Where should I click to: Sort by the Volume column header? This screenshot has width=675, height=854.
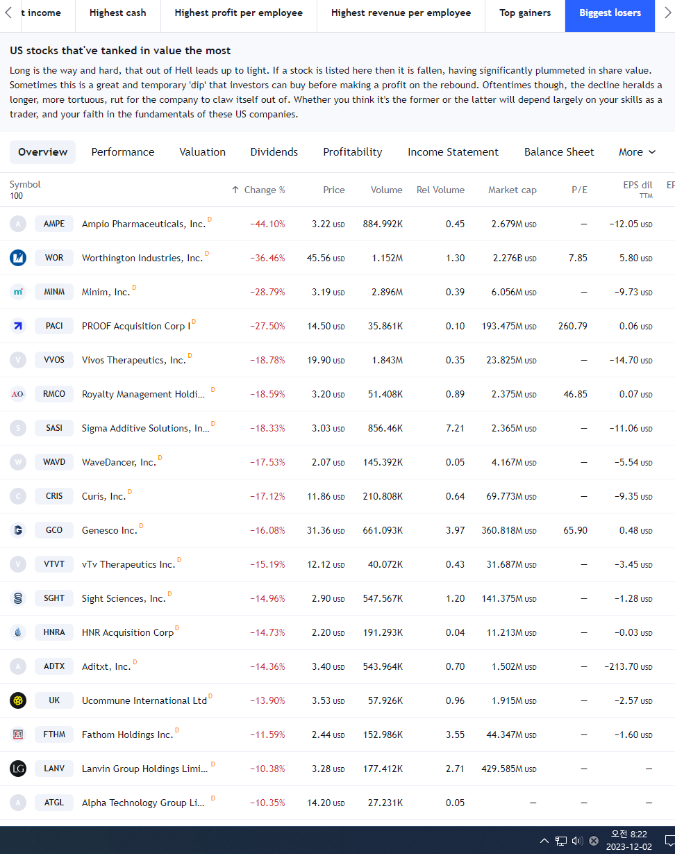click(387, 190)
